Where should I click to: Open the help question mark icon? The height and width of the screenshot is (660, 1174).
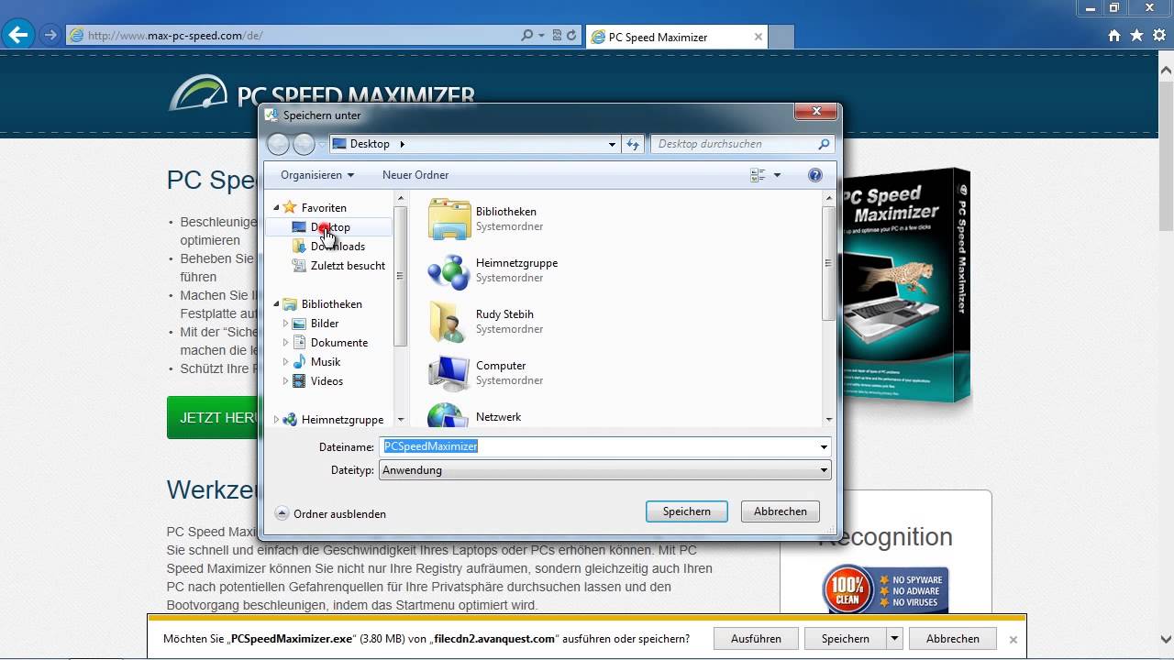(x=814, y=175)
